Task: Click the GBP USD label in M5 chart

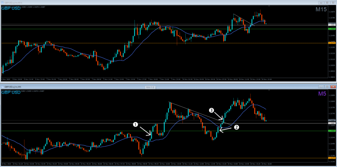Action: [x=11, y=93]
